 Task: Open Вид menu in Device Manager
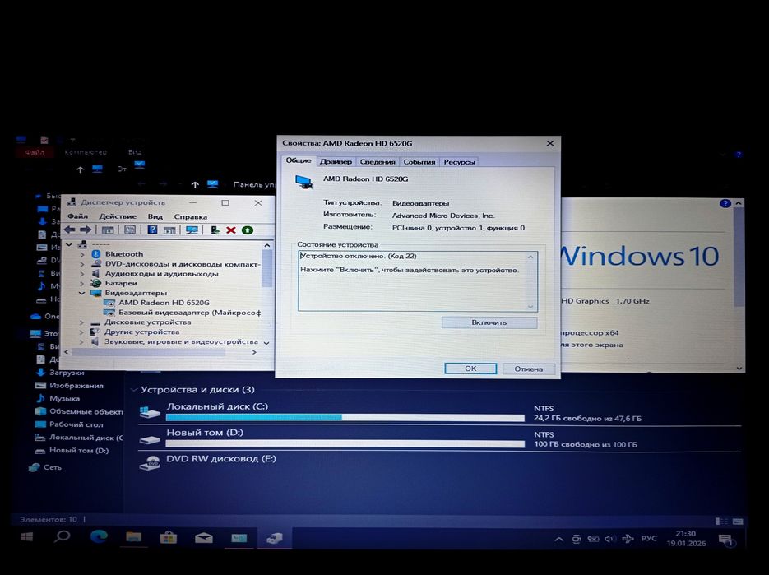pos(155,216)
